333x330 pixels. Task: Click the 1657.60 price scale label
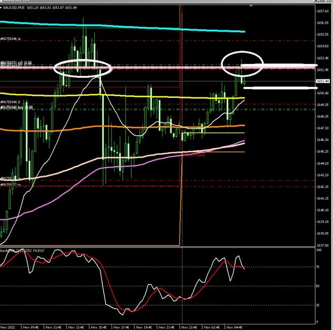pos(322,11)
